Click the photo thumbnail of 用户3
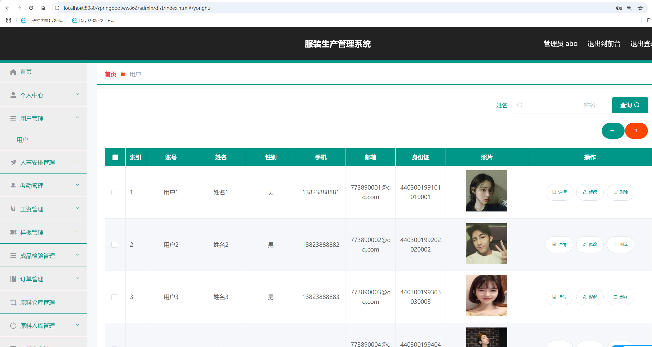Screen dimensions: 652x347 (x=486, y=296)
